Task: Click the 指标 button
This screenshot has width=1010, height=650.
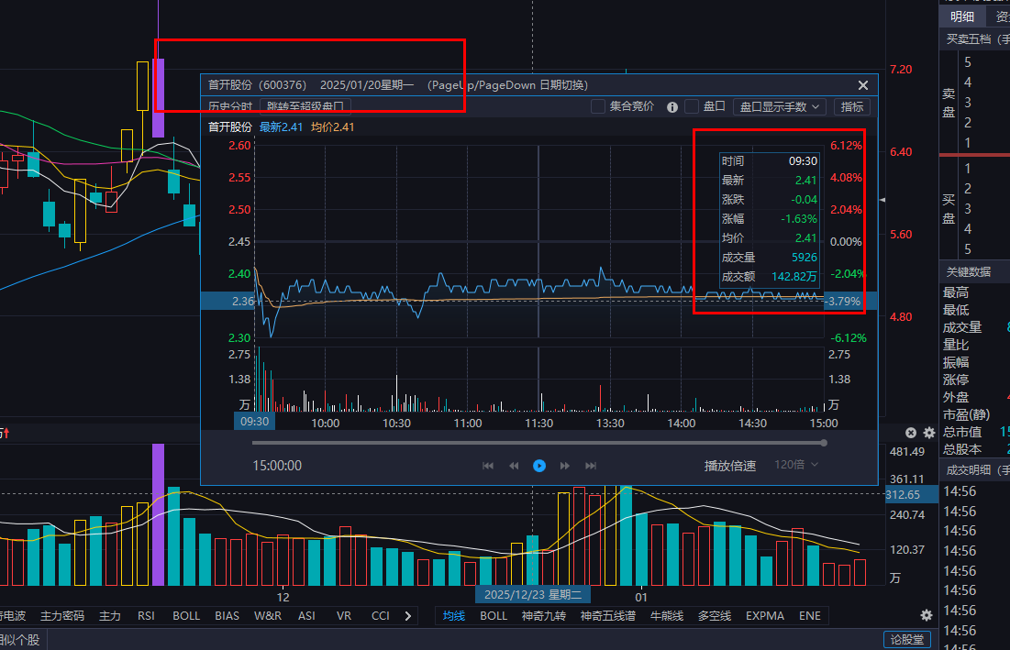Action: (x=851, y=106)
